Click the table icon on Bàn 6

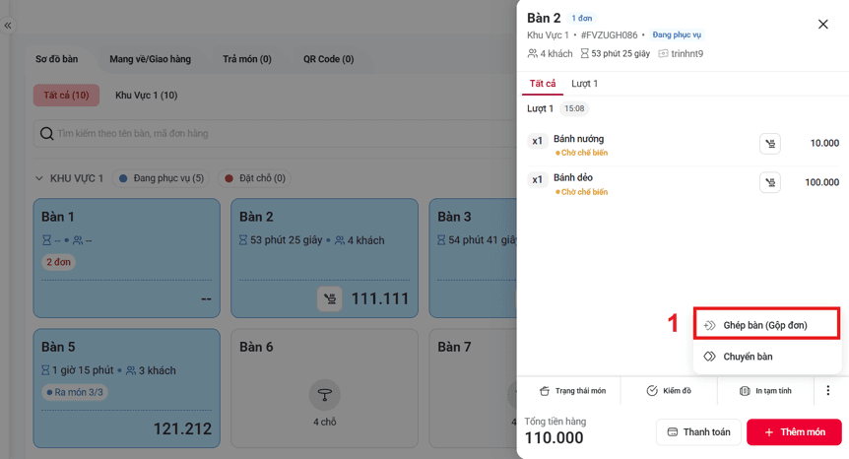pos(324,395)
